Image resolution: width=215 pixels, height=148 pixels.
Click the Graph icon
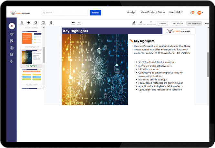pos(134,23)
